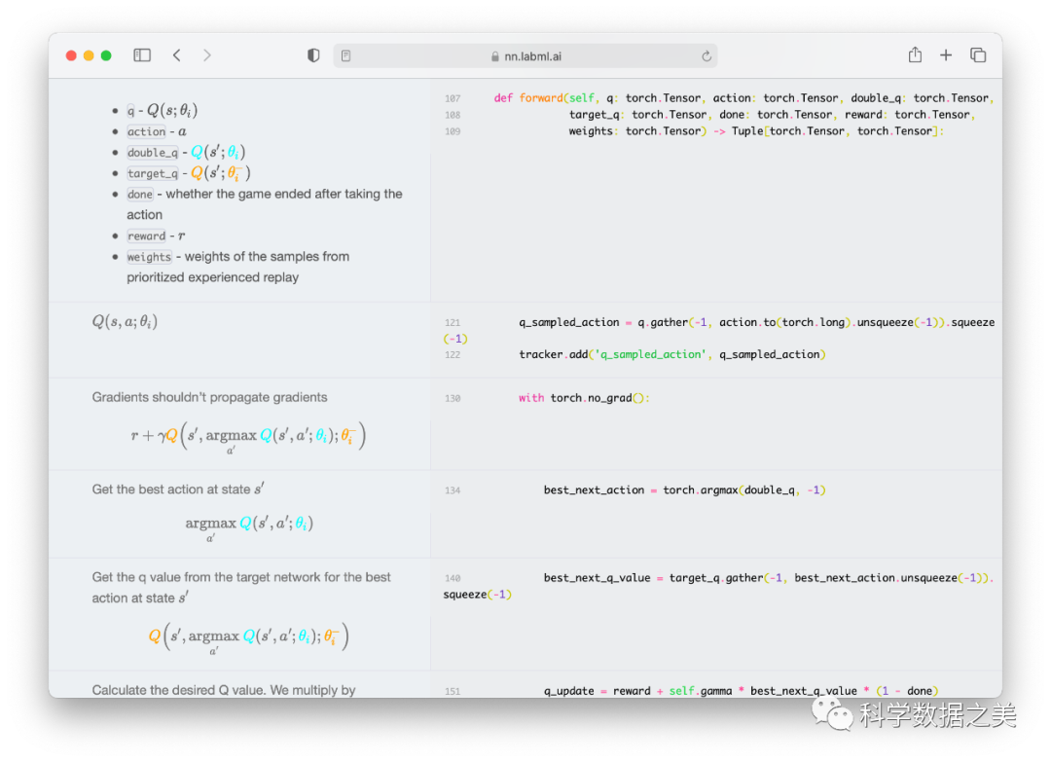Click the weights code label
Viewport: 1051px width, 762px height.
pyautogui.click(x=149, y=257)
